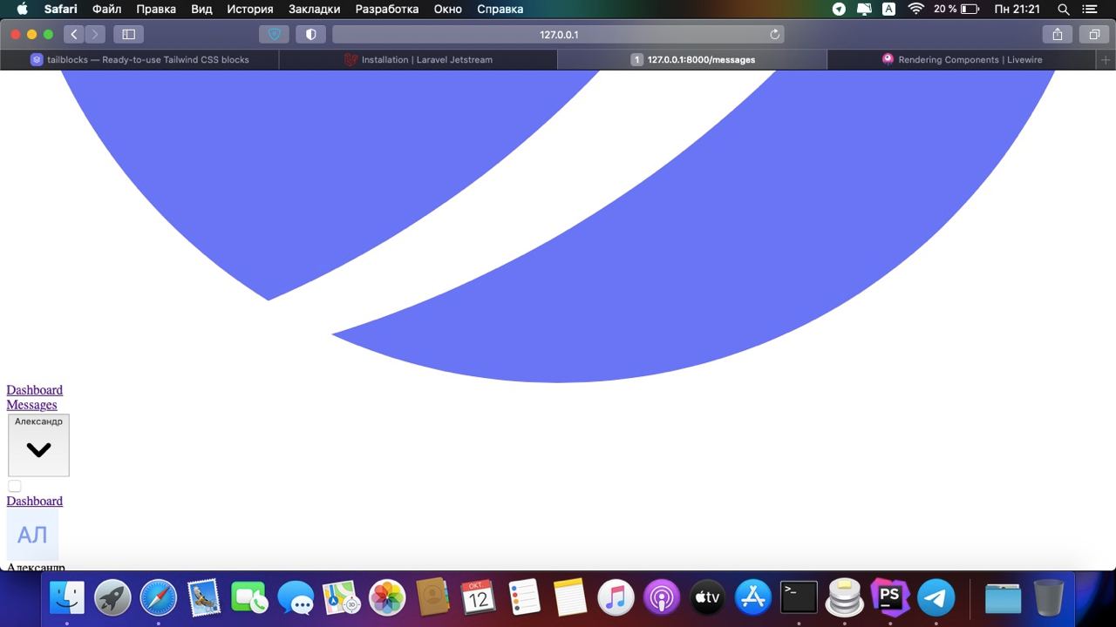This screenshot has height=627, width=1116.
Task: Show the Safari sidebar
Action: point(128,34)
